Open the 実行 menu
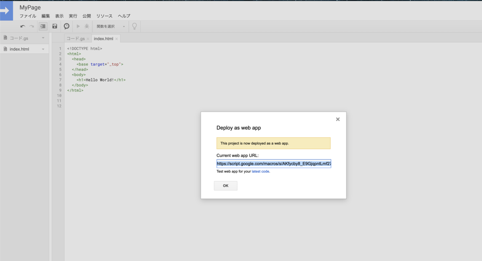 73,16
